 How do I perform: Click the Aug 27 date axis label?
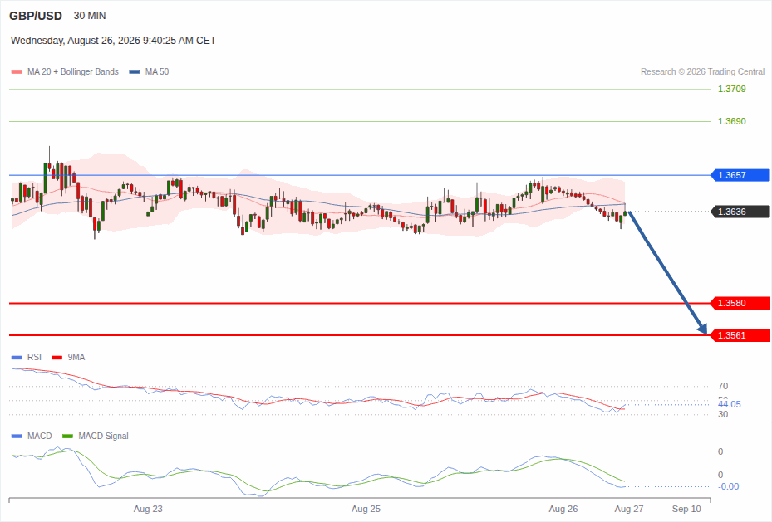(629, 510)
